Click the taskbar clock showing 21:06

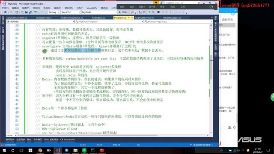[258, 150]
